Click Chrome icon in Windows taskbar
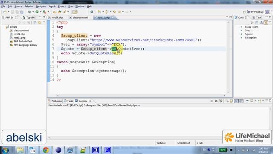 pyautogui.click(x=46, y=150)
